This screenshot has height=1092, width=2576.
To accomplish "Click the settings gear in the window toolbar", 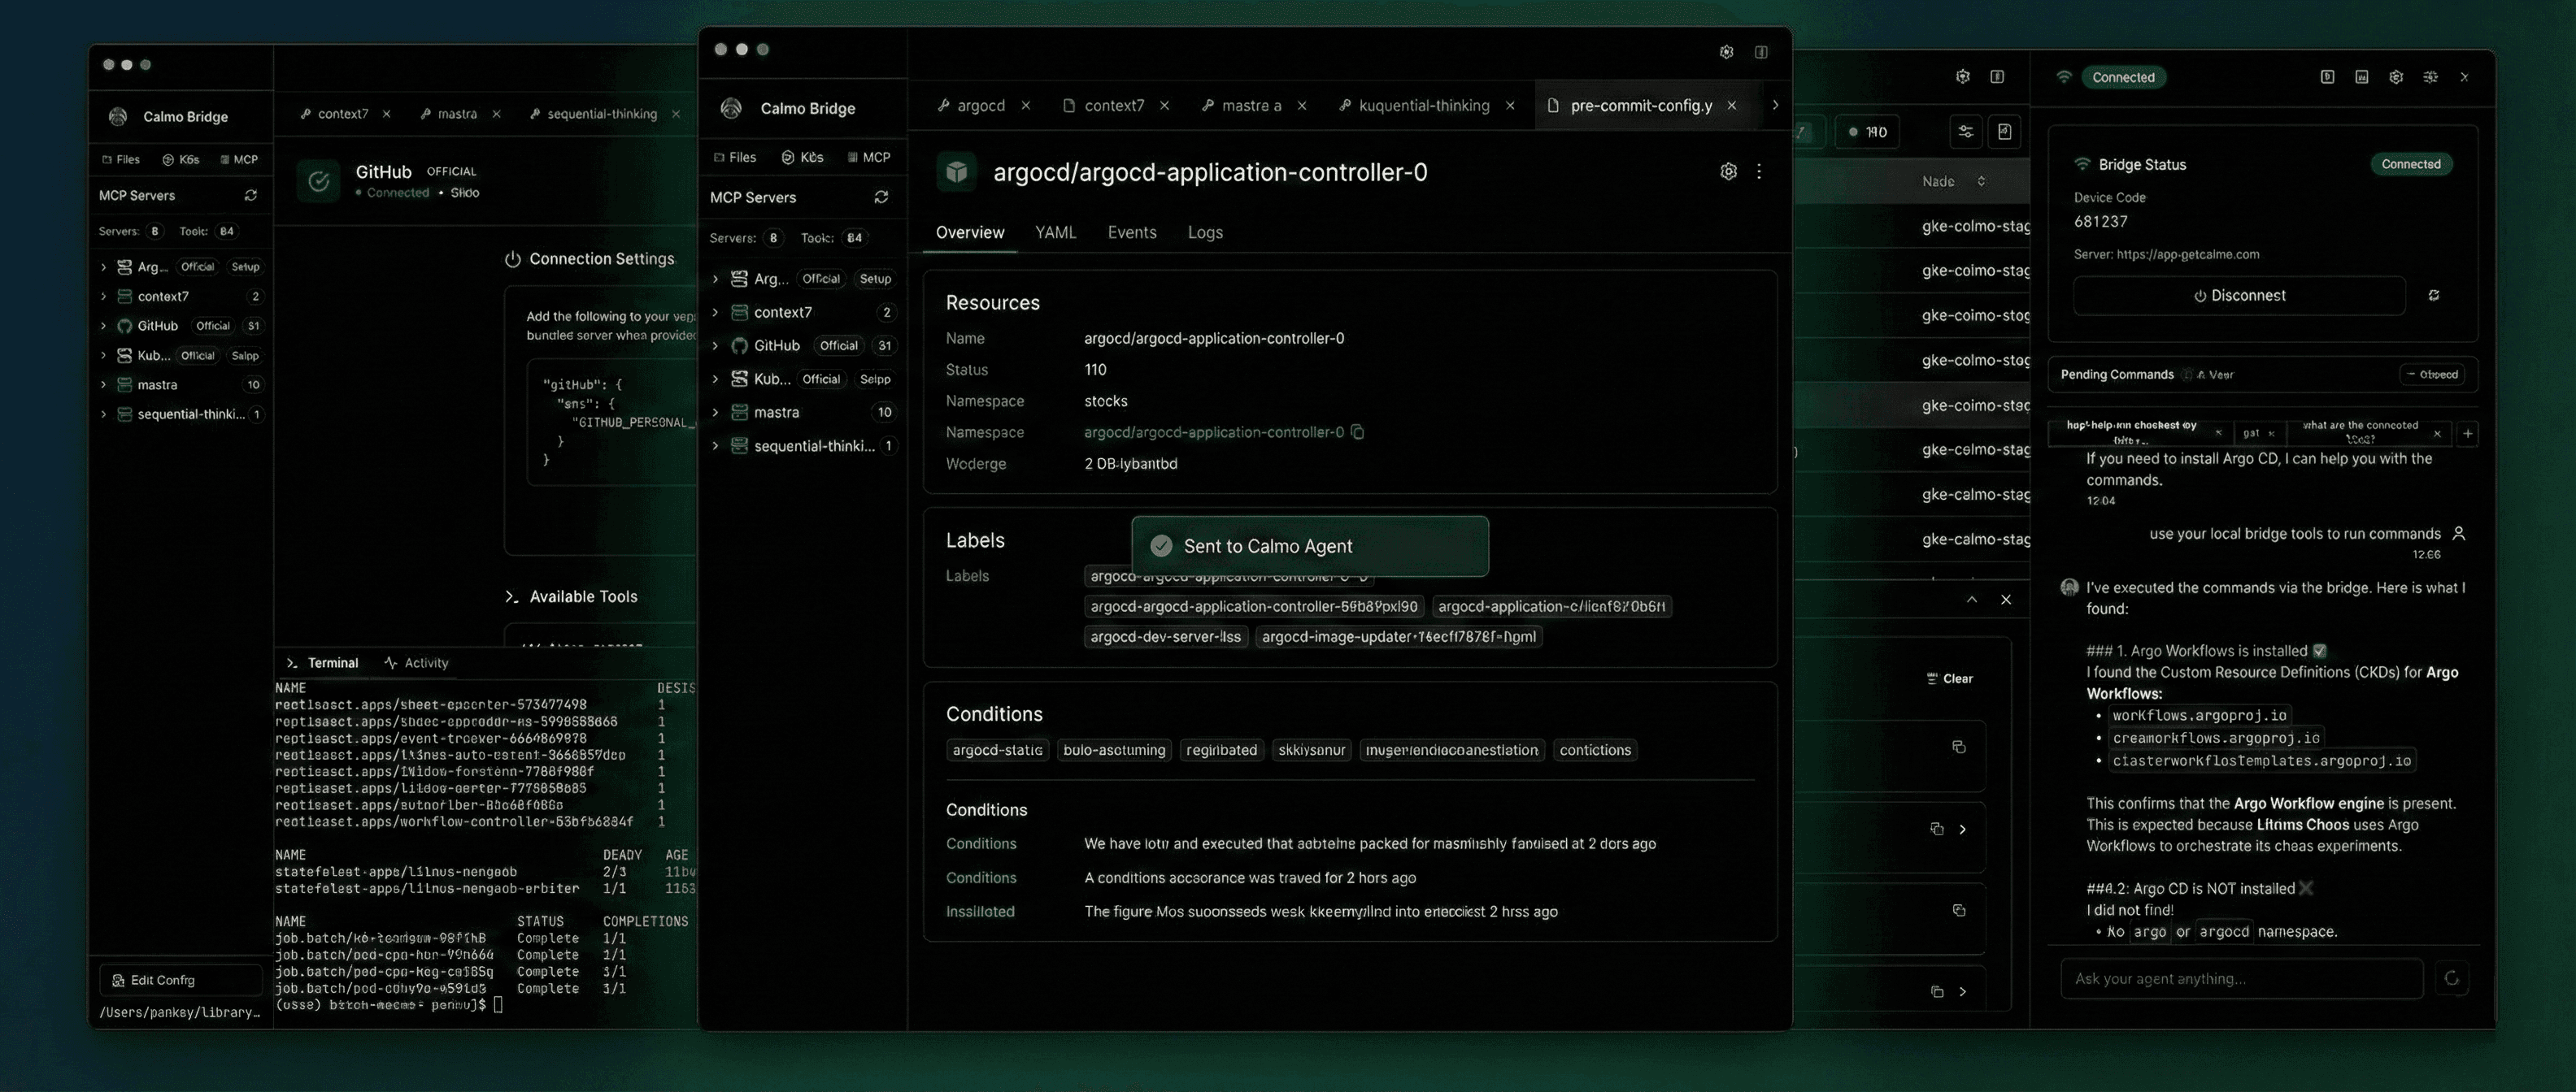I will click(x=1726, y=52).
